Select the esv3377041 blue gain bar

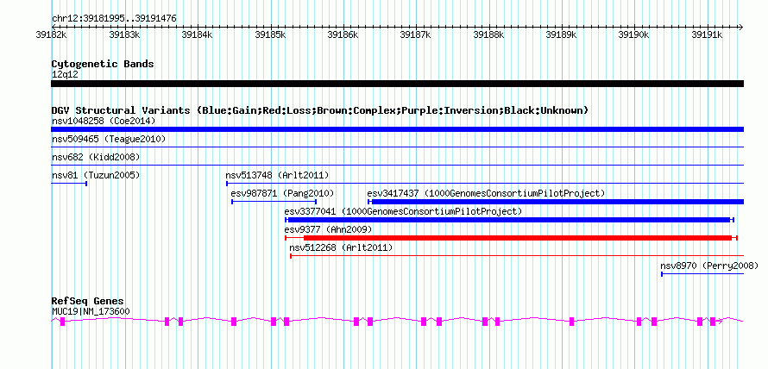click(509, 220)
